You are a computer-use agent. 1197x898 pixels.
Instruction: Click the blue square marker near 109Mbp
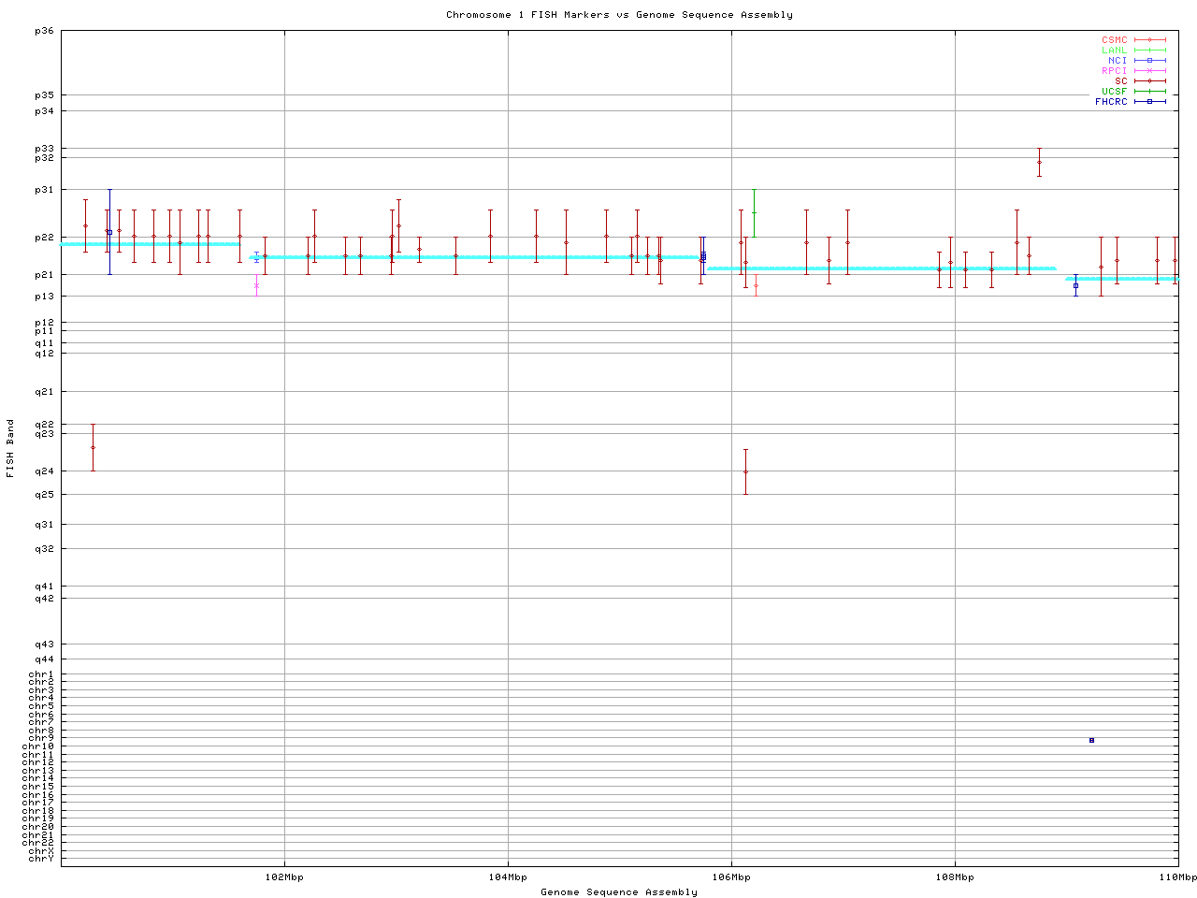point(1075,285)
